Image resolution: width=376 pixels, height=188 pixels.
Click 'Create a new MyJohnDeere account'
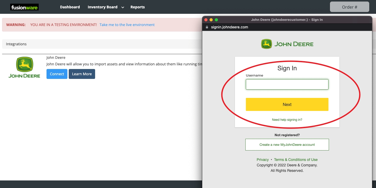(287, 145)
